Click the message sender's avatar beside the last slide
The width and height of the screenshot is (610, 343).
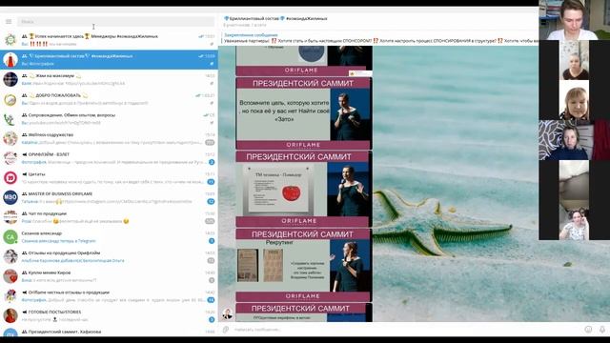point(227,313)
